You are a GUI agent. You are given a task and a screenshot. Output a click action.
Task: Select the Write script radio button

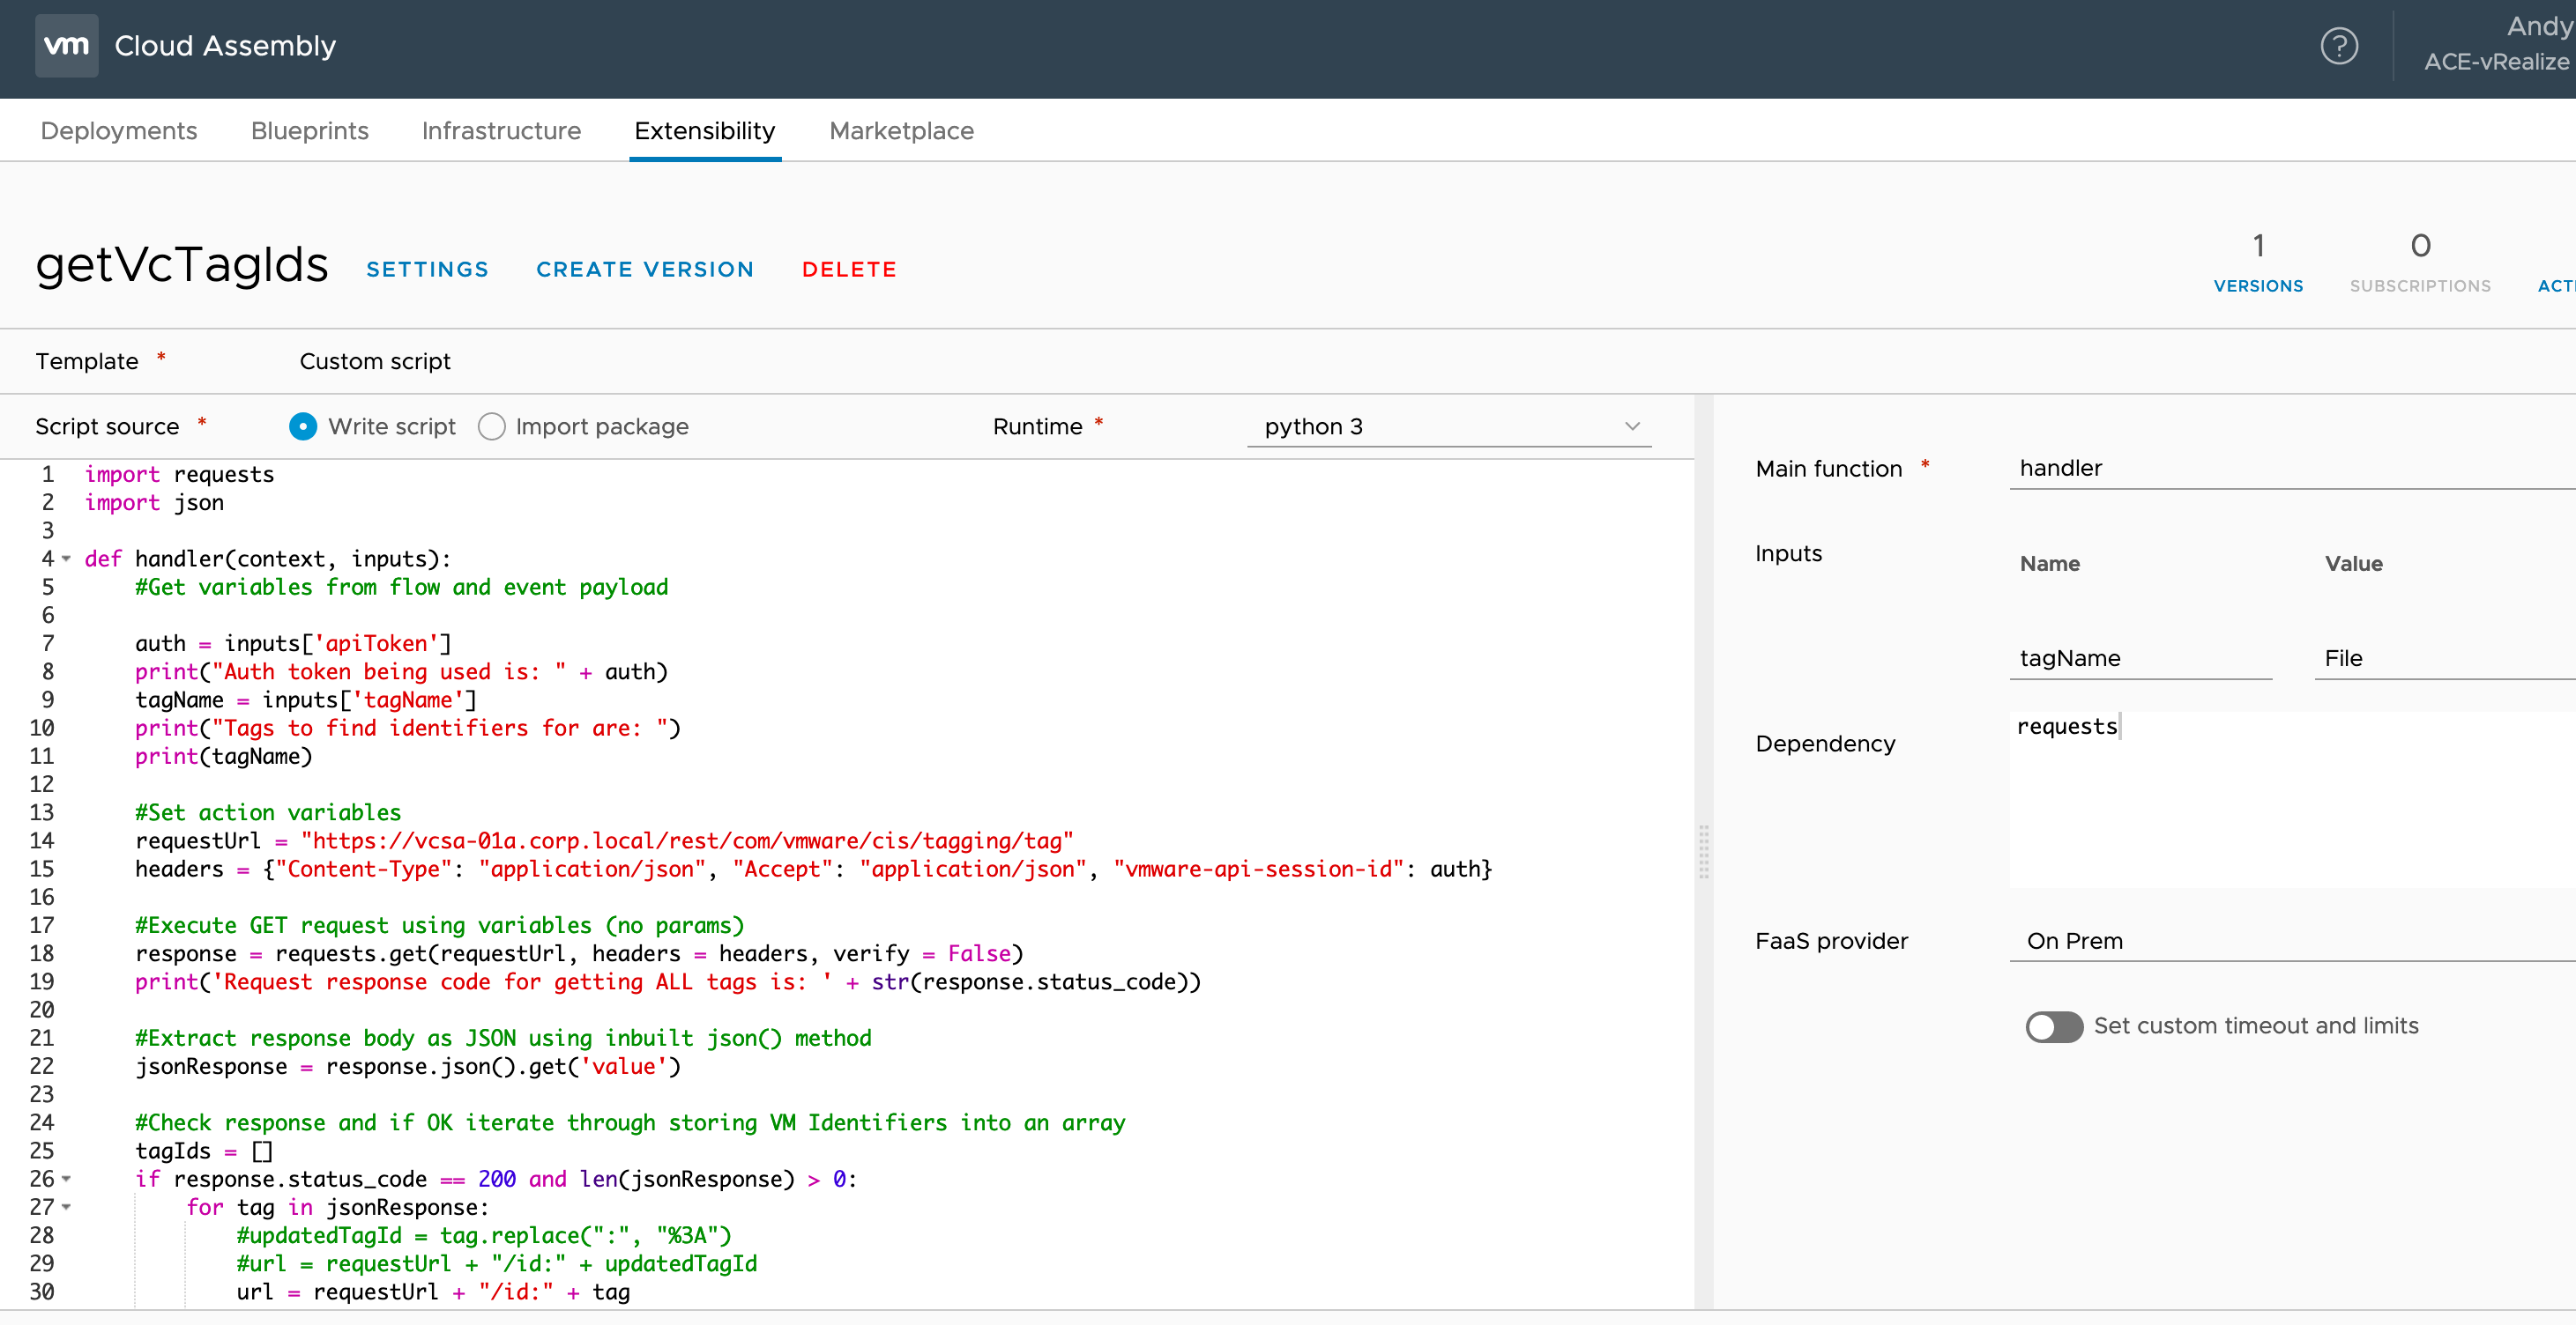(x=303, y=426)
